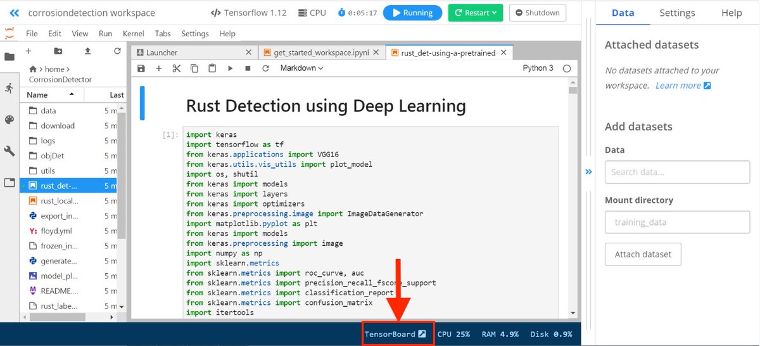Switch to the Launcher tab
This screenshot has width=760, height=346.
[x=194, y=53]
